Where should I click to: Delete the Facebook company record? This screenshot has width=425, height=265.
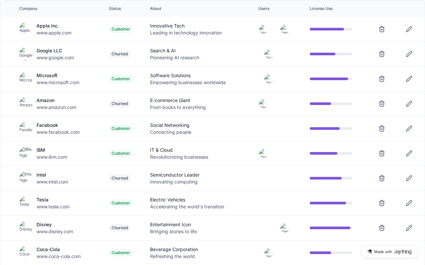tap(382, 129)
